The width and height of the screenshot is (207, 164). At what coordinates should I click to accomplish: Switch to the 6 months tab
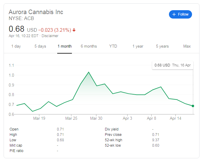pos(89,46)
